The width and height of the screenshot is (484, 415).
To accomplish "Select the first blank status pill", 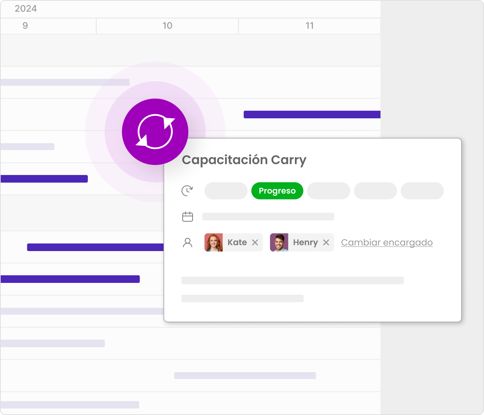I will coord(226,191).
